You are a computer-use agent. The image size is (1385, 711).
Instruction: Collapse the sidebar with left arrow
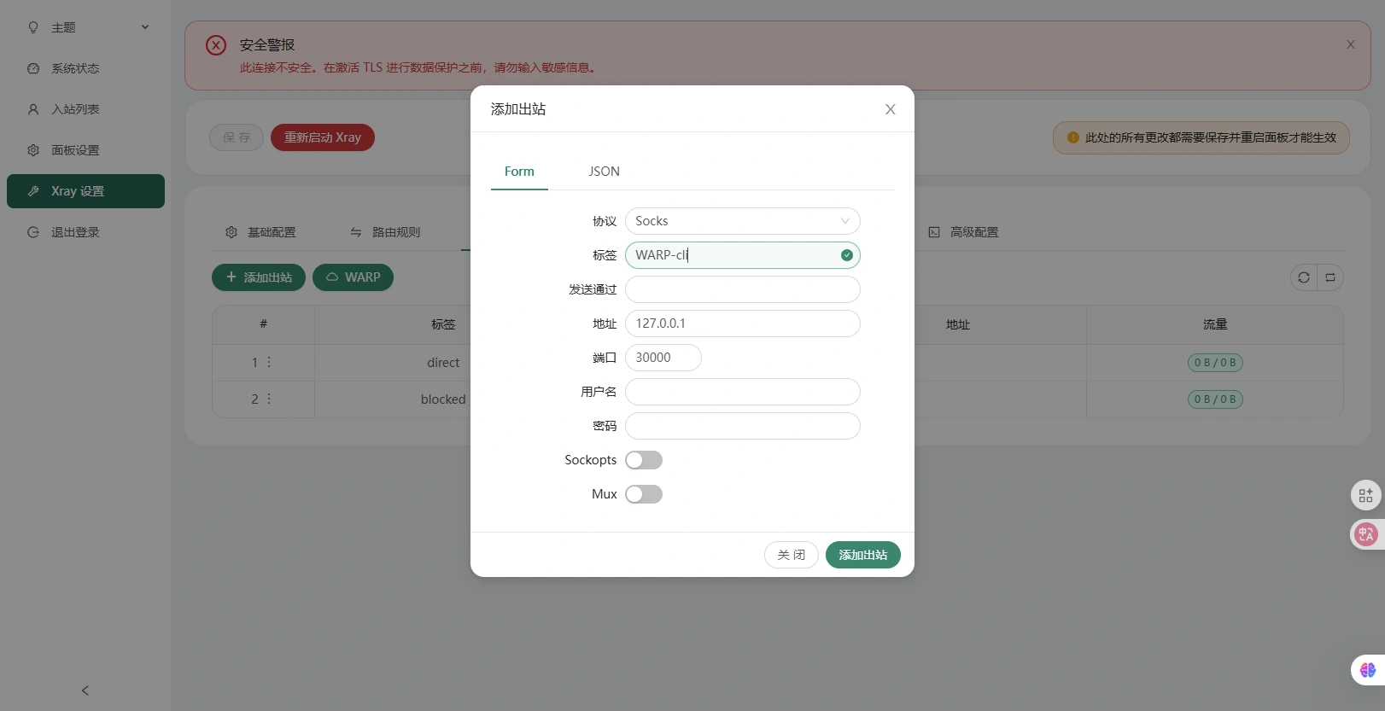click(85, 691)
